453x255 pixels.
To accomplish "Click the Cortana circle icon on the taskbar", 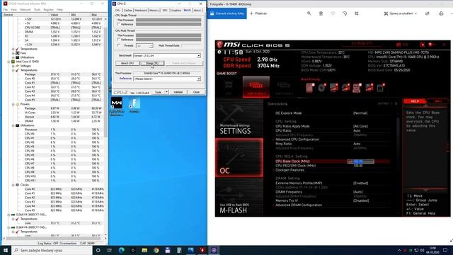I will 98,250.
